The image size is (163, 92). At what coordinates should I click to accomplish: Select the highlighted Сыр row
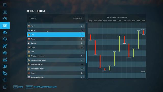56,34
